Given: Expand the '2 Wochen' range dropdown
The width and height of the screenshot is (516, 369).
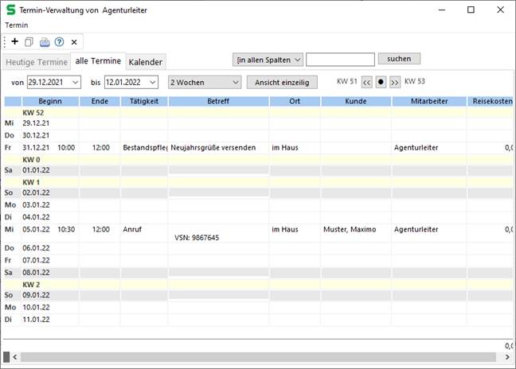Looking at the screenshot, I should (234, 82).
